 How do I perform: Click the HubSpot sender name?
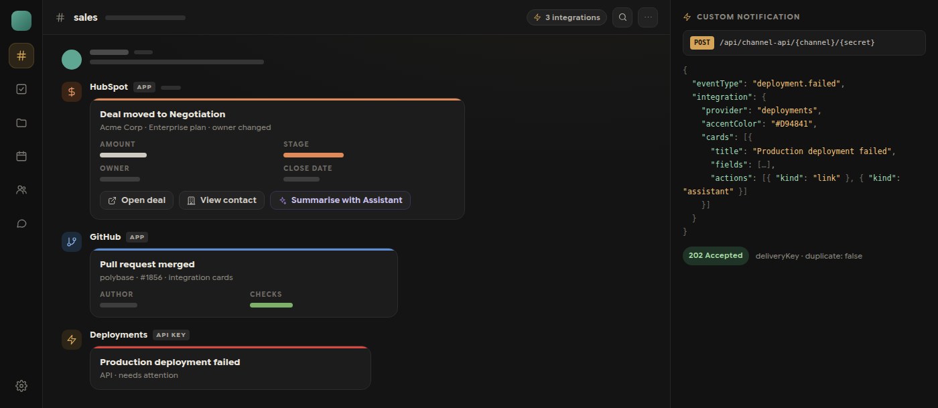pos(109,87)
